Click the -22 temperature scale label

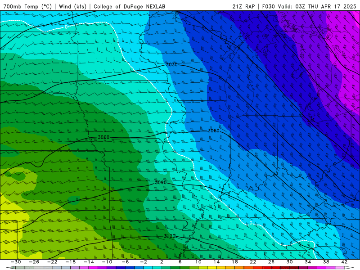click(52, 262)
